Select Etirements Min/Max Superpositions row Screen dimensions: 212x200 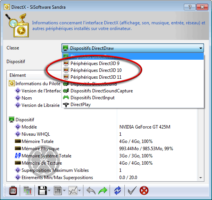[x=102, y=177]
